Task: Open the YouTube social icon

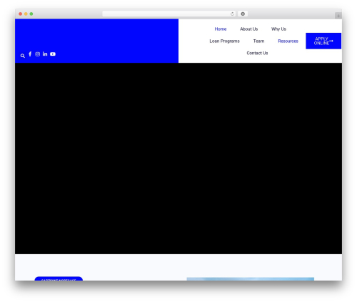Action: tap(53, 54)
